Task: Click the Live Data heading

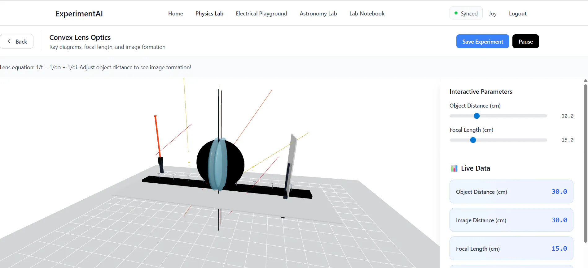Action: coord(475,168)
